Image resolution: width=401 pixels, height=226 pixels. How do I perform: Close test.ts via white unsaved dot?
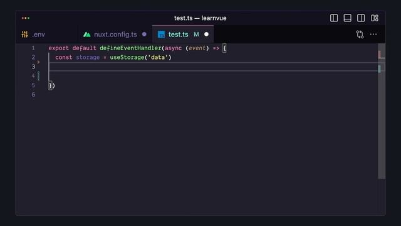(x=206, y=34)
